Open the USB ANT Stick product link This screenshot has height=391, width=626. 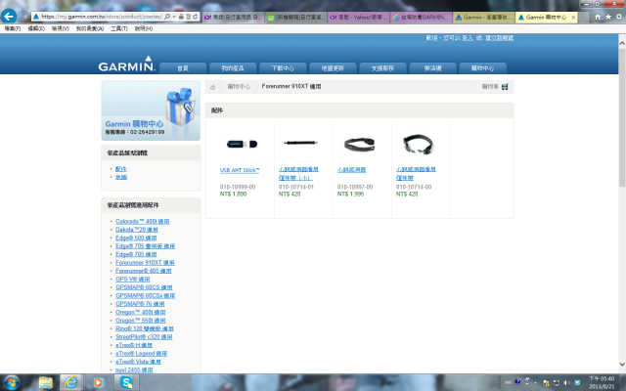pos(240,170)
